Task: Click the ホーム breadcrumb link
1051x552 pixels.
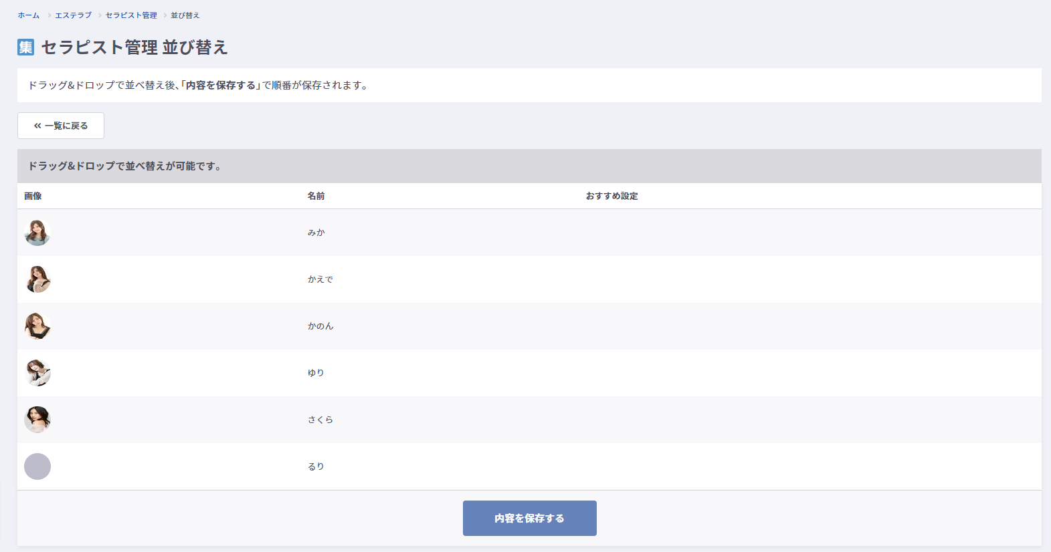Action: click(29, 15)
